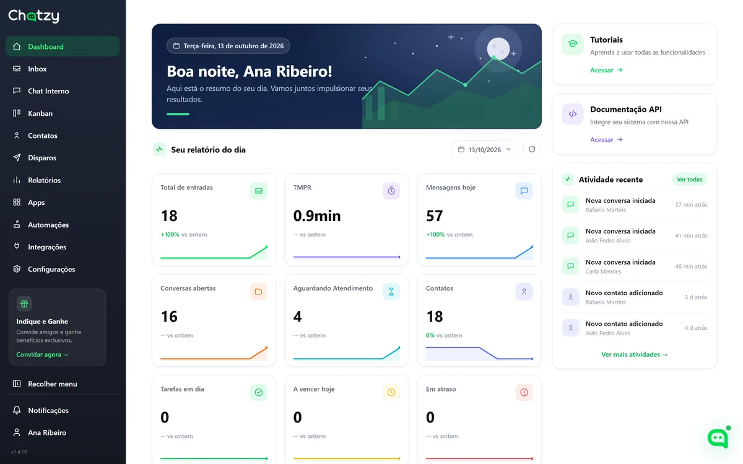Open Configurações settings
The width and height of the screenshot is (743, 464).
[x=63, y=270]
